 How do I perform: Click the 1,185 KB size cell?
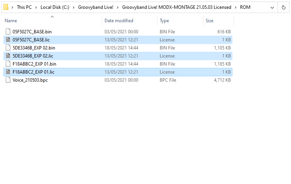coord(222,64)
